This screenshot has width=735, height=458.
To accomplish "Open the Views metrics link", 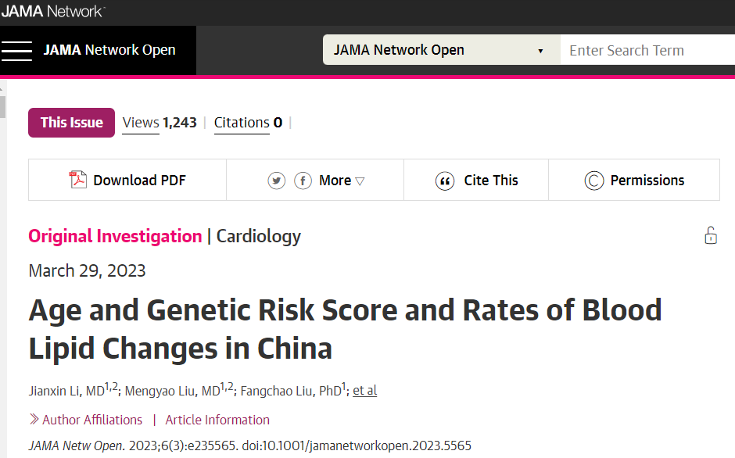I will click(x=160, y=123).
